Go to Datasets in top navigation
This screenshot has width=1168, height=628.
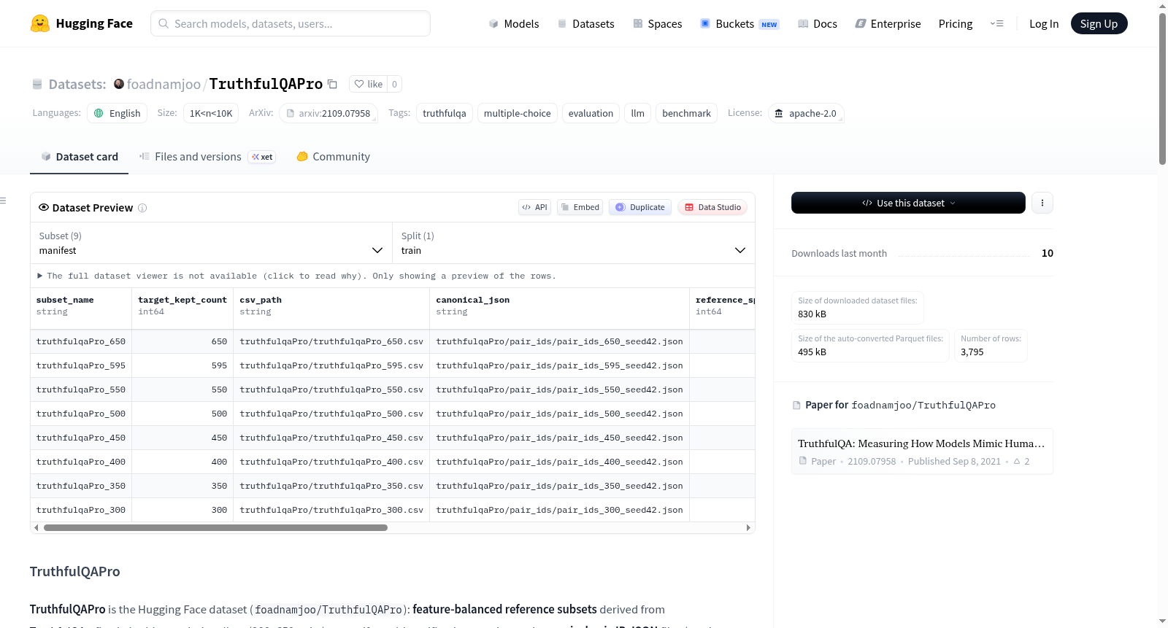coord(585,23)
